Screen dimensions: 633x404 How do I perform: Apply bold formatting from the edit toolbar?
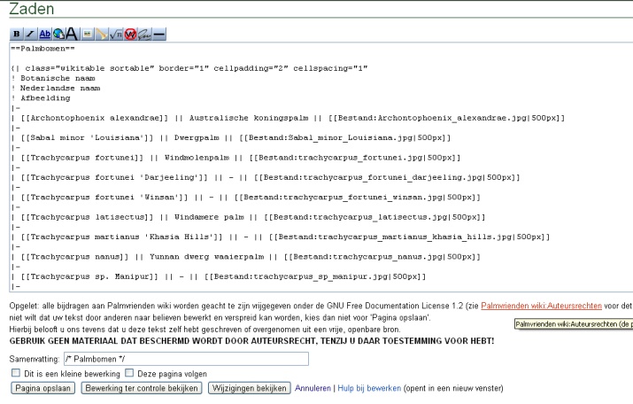click(x=16, y=33)
